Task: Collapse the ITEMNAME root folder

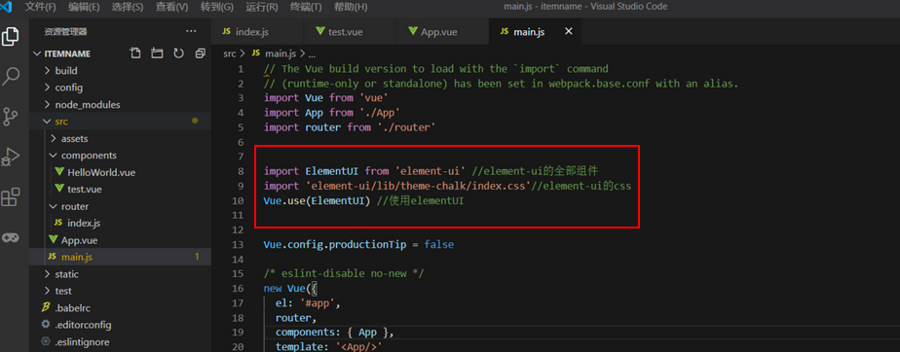Action: coord(37,53)
